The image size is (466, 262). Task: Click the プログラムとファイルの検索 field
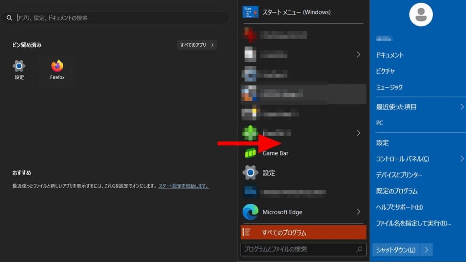[x=304, y=249]
